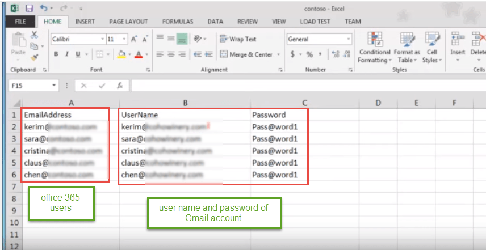Image resolution: width=486 pixels, height=250 pixels.
Task: Open Name Box dropdown arrow
Action: (x=55, y=86)
